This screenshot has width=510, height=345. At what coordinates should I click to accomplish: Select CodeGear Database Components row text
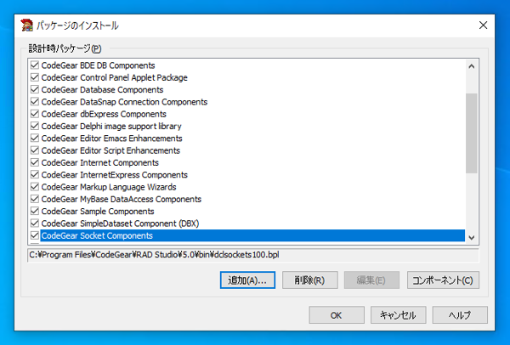[102, 90]
